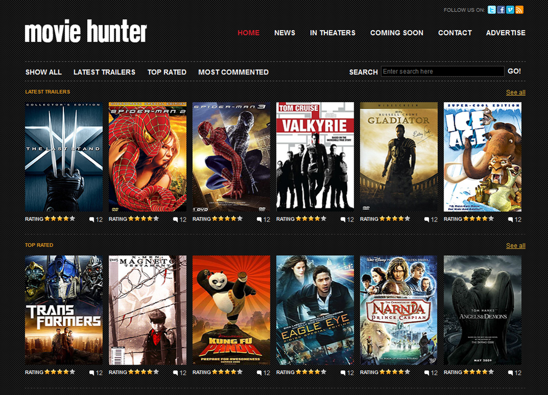Open the Ice Age poster
This screenshot has height=395, width=548.
pos(483,157)
